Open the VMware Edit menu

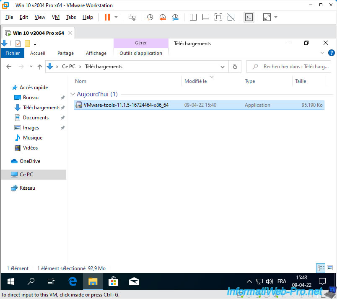pyautogui.click(x=23, y=17)
